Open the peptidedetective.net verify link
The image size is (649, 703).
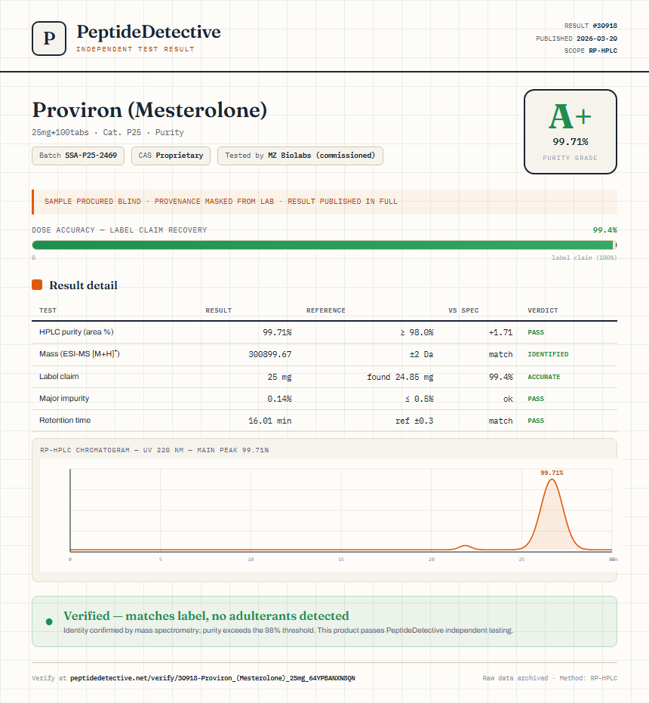click(x=213, y=678)
